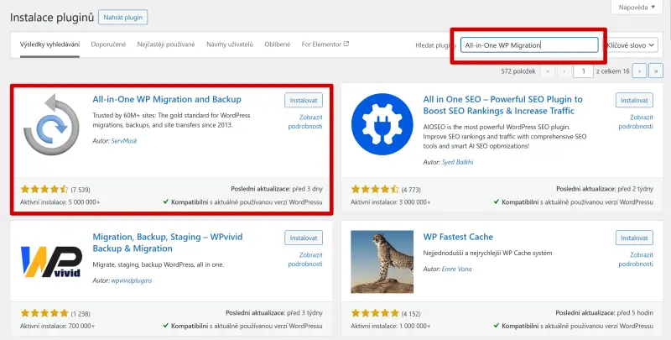Install the All in One SEO plugin
This screenshot has width=671, height=340.
[634, 100]
